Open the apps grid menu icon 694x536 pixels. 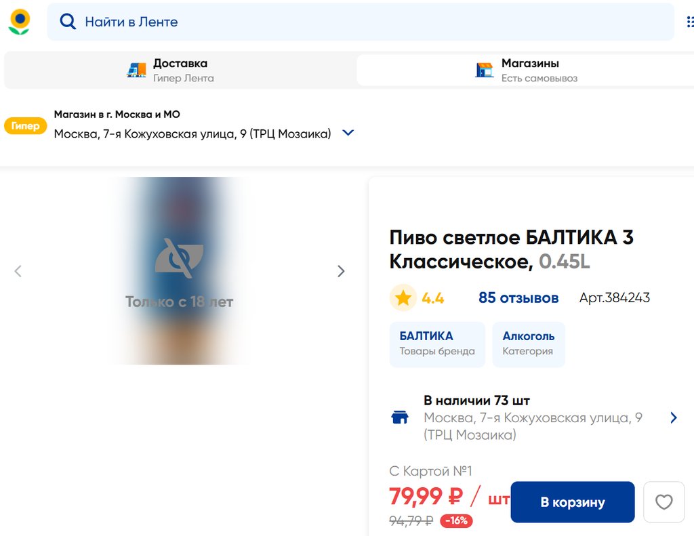pos(689,22)
